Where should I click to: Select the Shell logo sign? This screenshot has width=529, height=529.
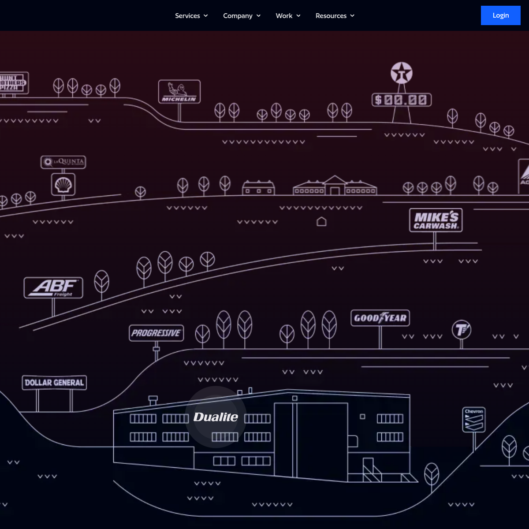tap(63, 184)
